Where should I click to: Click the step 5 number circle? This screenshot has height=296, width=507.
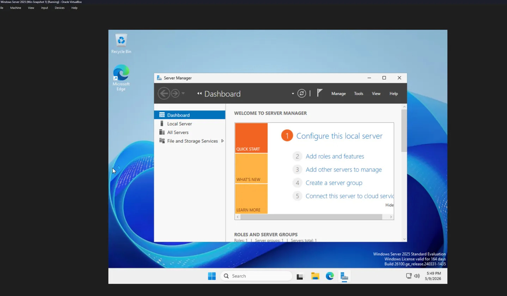tap(297, 196)
